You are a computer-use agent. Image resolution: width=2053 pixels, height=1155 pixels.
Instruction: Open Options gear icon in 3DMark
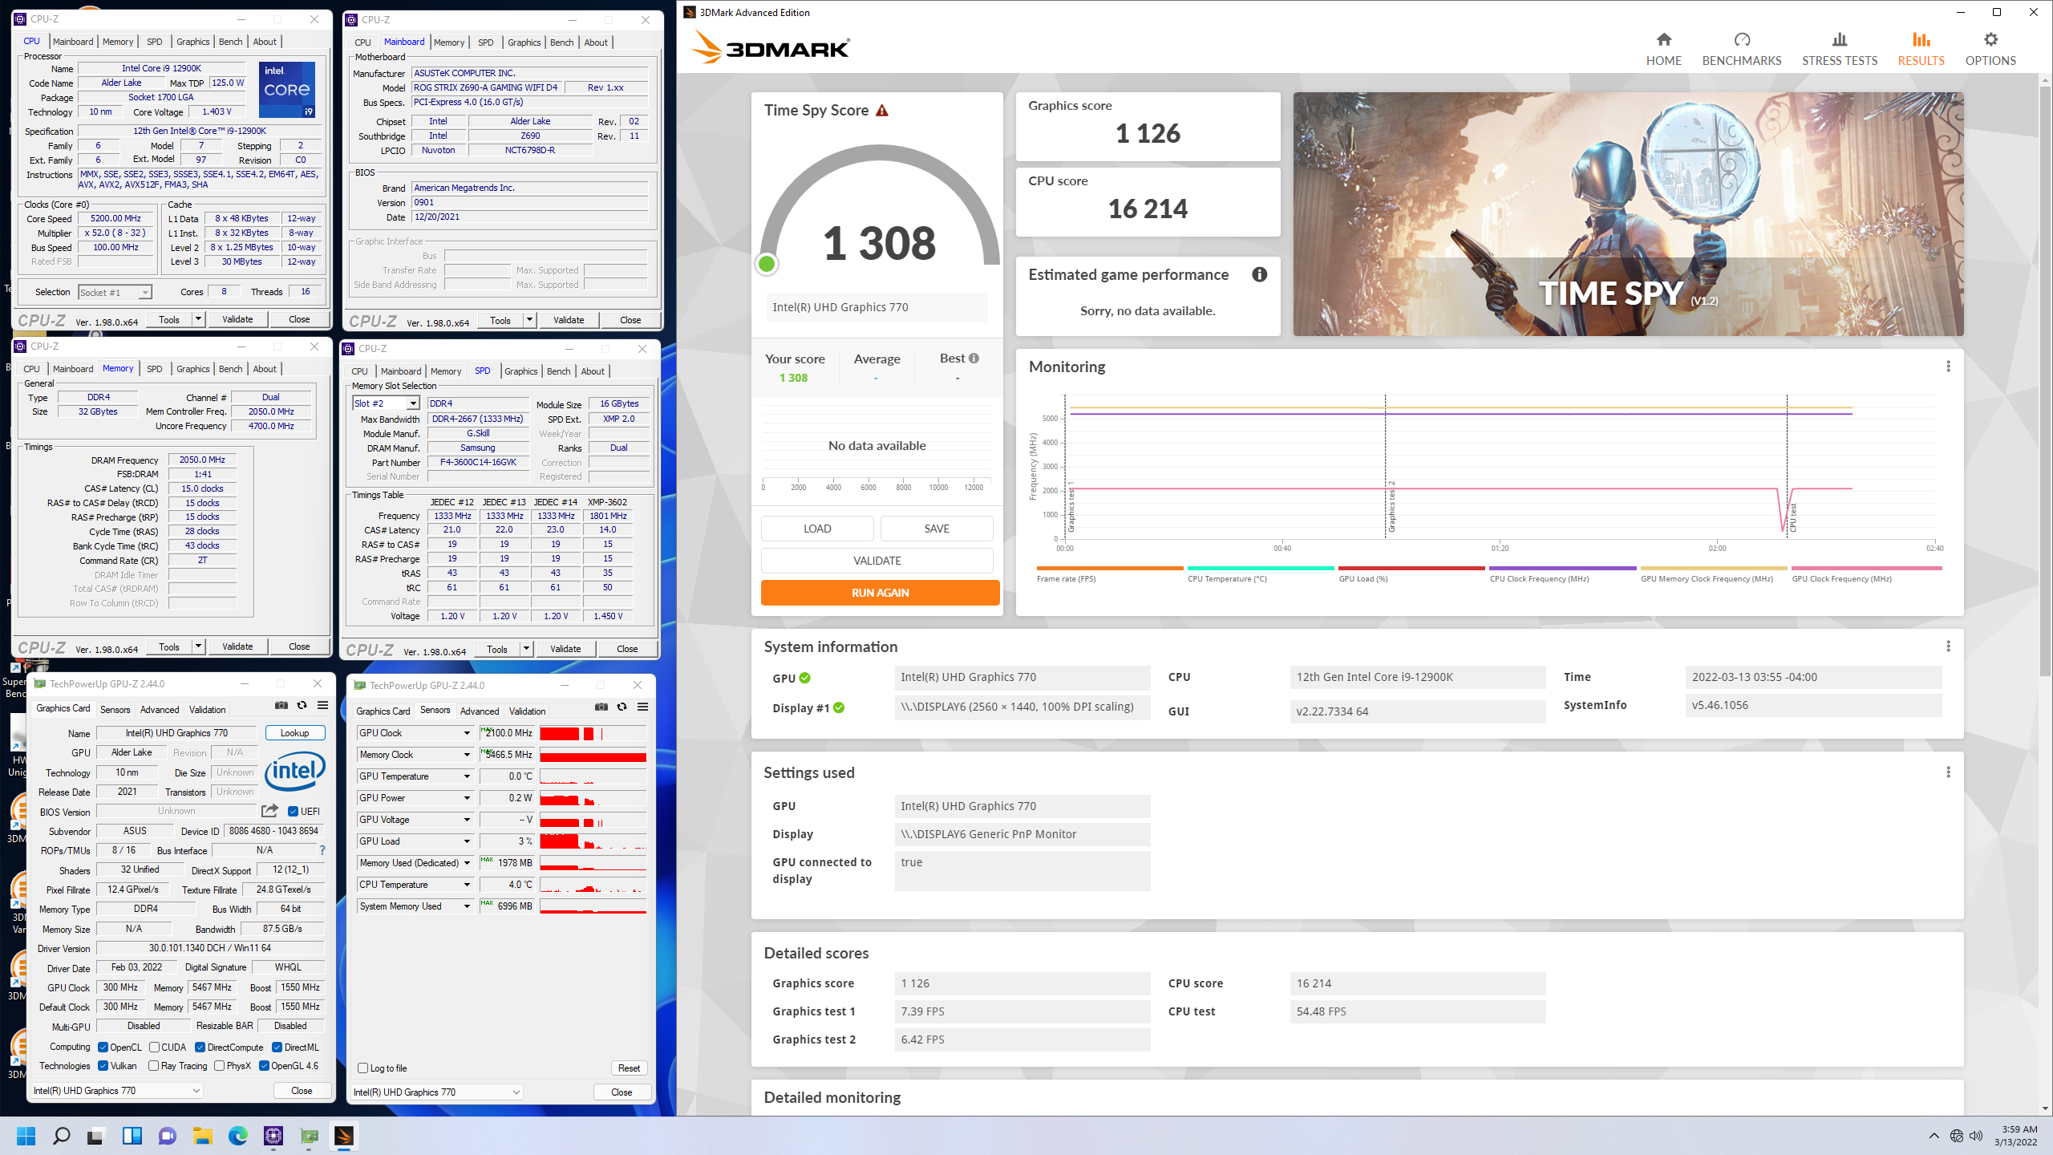coord(1990,39)
